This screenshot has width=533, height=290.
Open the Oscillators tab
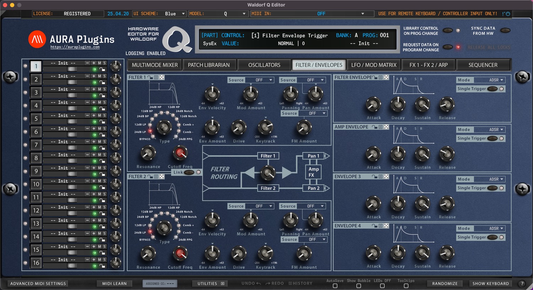(x=264, y=65)
